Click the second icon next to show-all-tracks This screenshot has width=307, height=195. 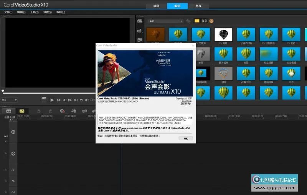pyautogui.click(x=13, y=117)
